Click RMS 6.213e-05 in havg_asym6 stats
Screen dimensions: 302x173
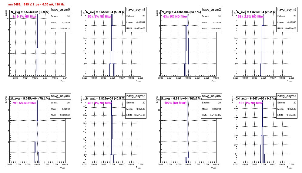[211, 115]
